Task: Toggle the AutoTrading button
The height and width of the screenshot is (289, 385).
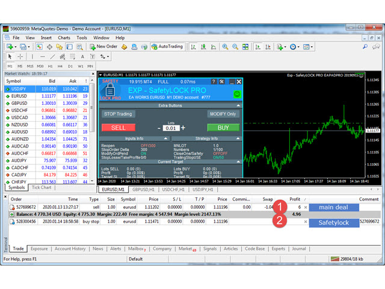Action: pos(167,46)
